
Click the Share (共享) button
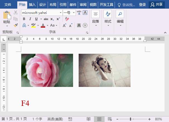pyautogui.click(x=157, y=5)
